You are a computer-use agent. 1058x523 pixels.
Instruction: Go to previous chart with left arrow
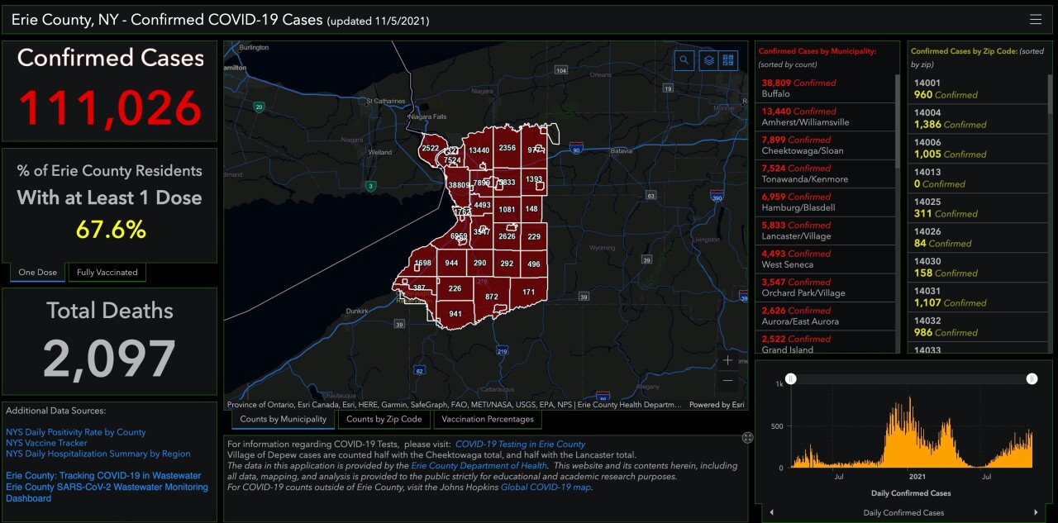coord(772,512)
